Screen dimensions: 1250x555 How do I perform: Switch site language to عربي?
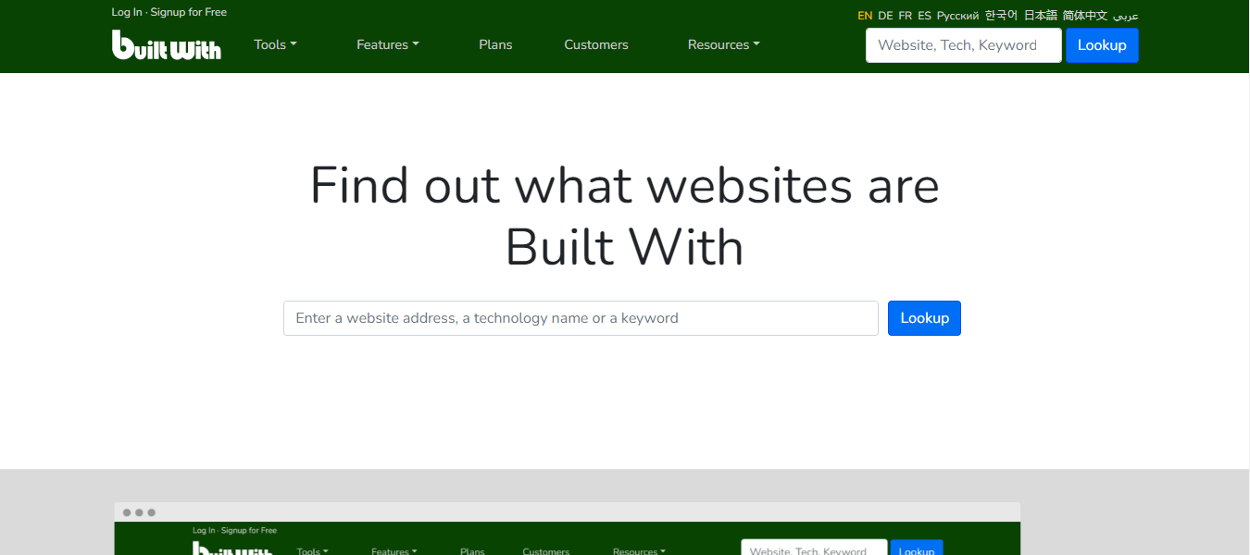pyautogui.click(x=1125, y=15)
